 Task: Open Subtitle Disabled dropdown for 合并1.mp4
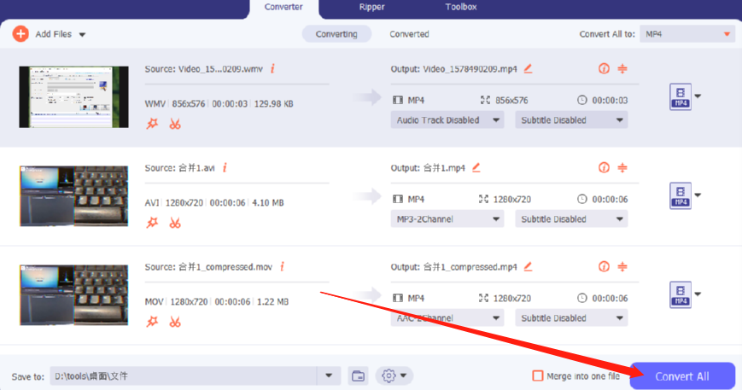571,218
